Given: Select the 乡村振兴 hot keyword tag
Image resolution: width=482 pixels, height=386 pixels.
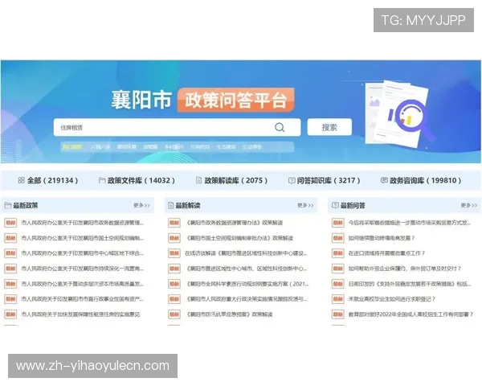Looking at the screenshot, I should [174, 147].
